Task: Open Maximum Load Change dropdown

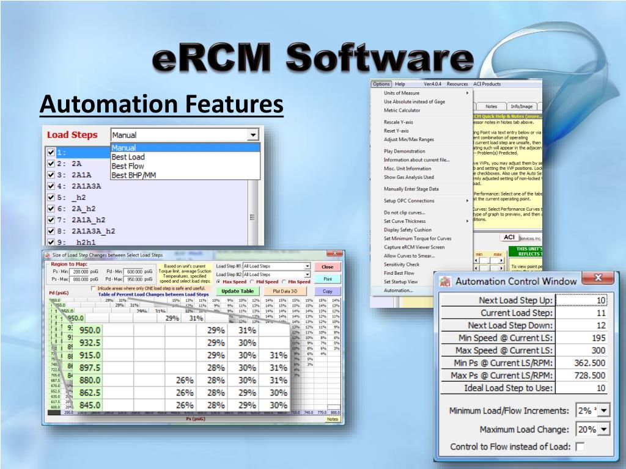Action: click(x=603, y=429)
